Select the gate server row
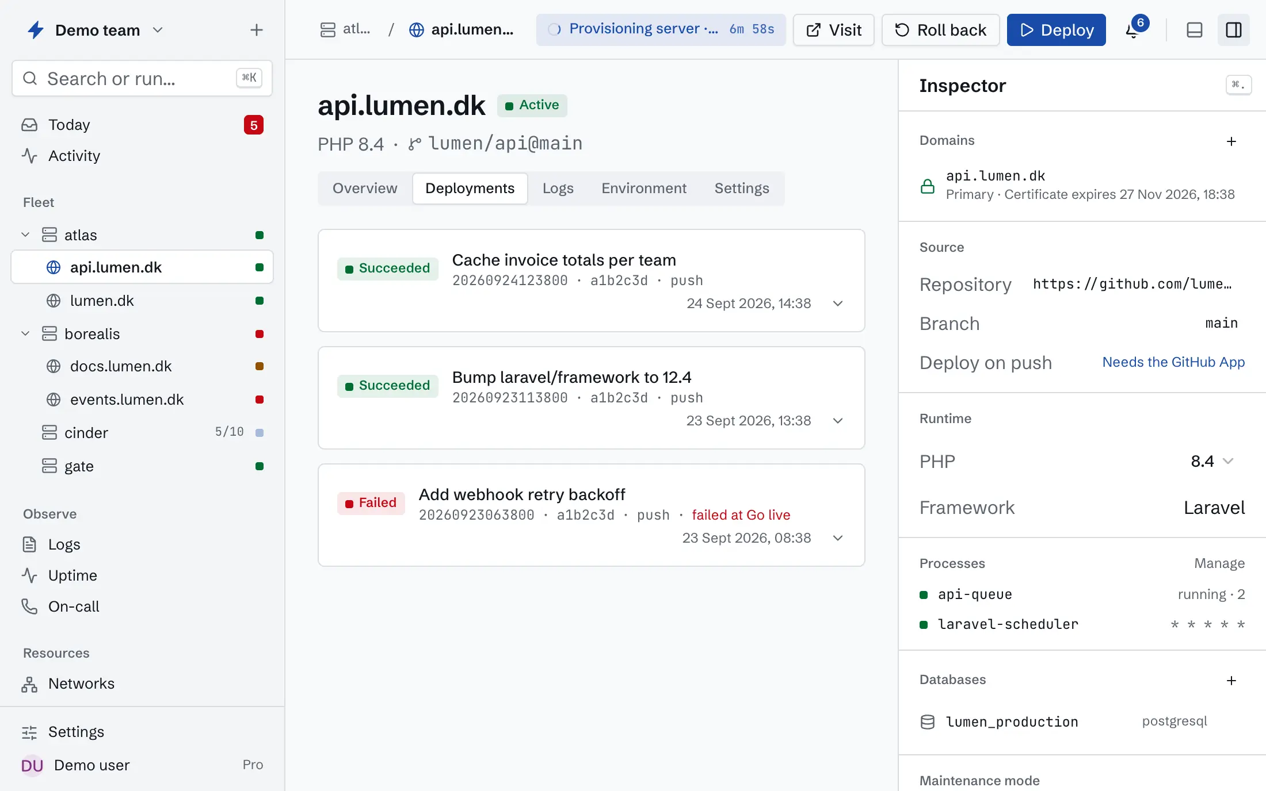1266x791 pixels. point(142,466)
